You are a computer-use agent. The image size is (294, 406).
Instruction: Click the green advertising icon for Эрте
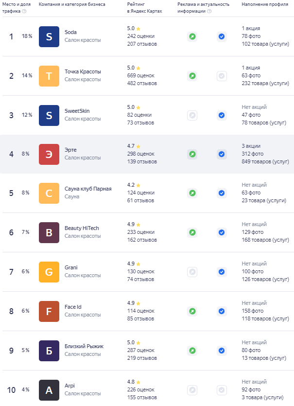192,154
